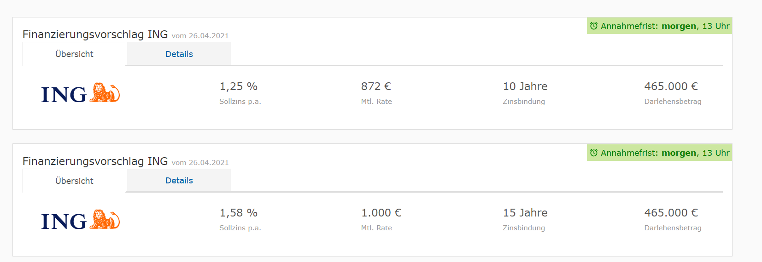
Task: Click the 15 Jahre Zinsbindung value
Action: [x=525, y=213]
